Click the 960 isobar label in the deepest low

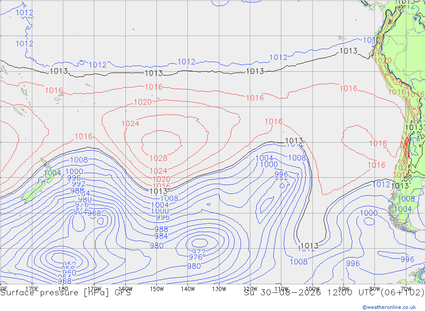(69, 272)
